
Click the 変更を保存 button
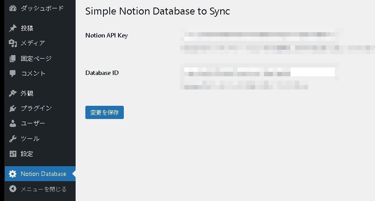[104, 112]
